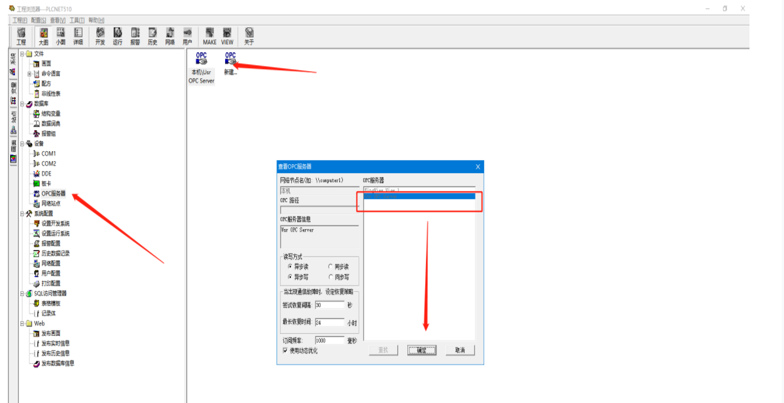Viewport: 784px width, 403px height.
Task: Click the 确定 button in dialog
Action: [421, 350]
